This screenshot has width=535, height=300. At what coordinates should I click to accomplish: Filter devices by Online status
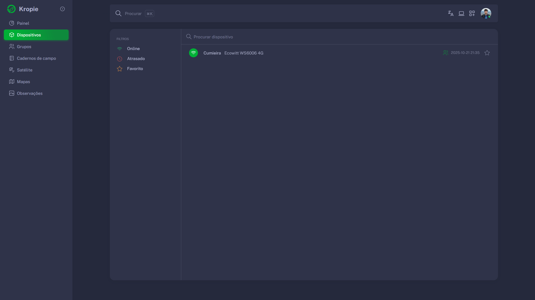tap(133, 49)
